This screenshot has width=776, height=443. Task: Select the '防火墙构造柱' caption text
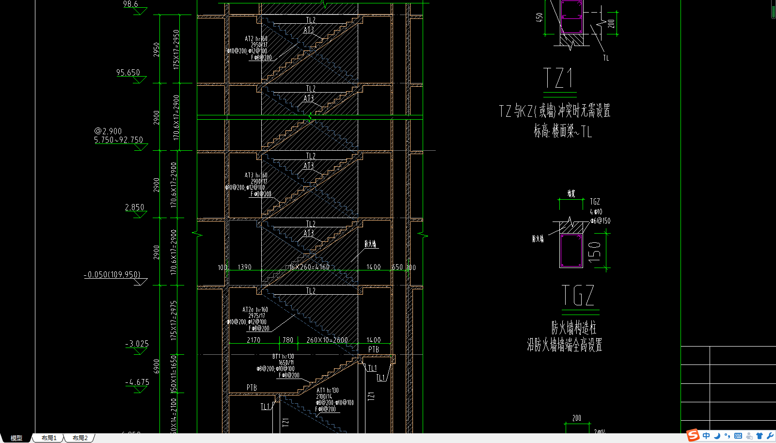pos(573,328)
